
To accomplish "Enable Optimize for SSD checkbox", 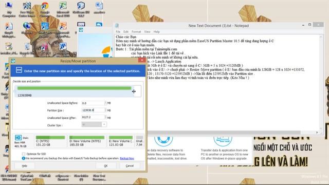I will coord(24,154).
